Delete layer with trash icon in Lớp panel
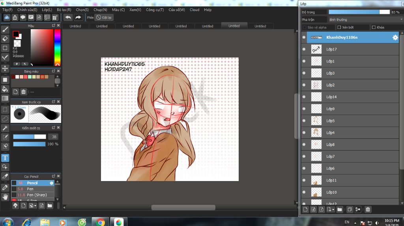 tap(368, 209)
